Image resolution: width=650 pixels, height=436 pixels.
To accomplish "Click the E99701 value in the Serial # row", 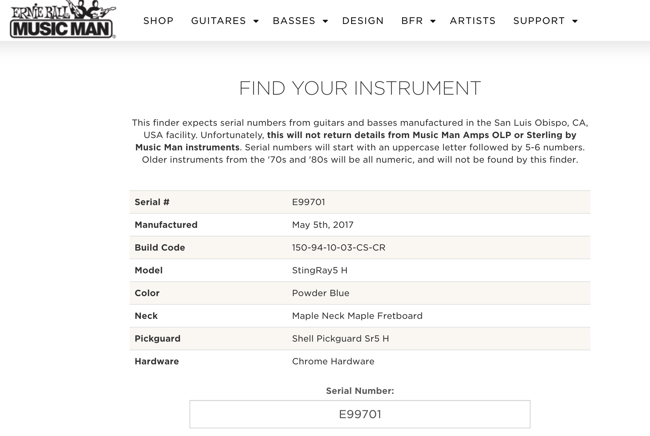I will point(308,202).
